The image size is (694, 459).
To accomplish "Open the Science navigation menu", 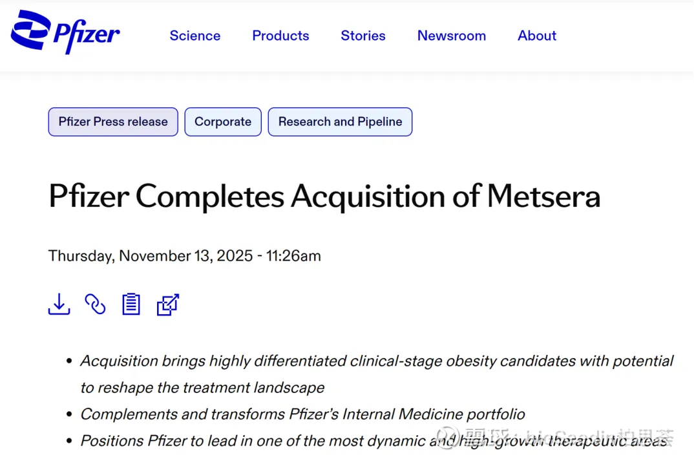I will [x=195, y=36].
